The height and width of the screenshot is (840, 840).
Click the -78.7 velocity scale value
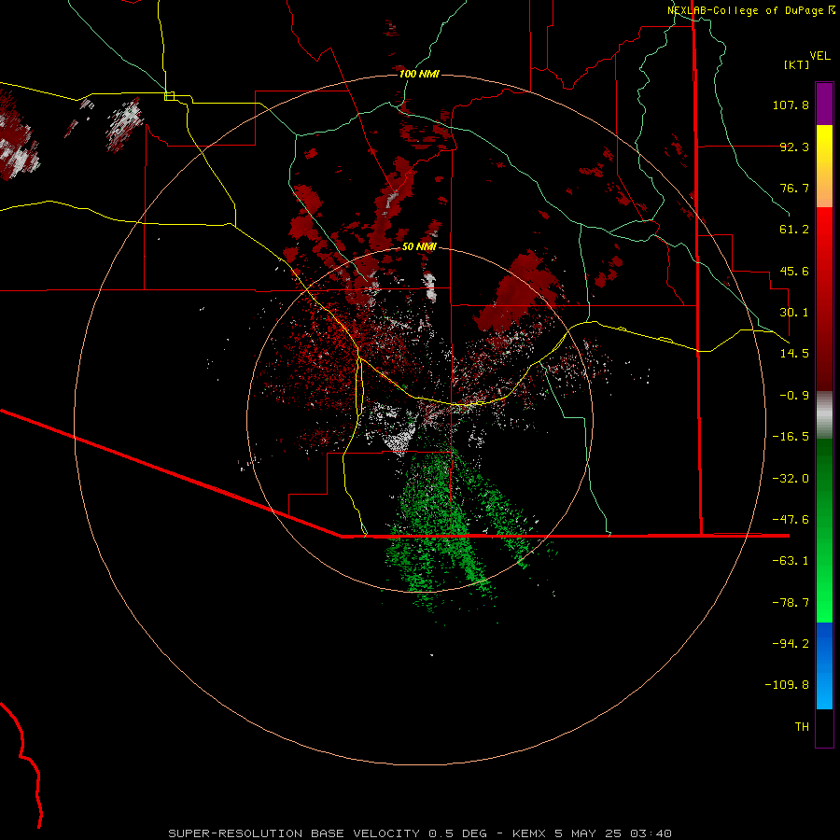[x=791, y=603]
